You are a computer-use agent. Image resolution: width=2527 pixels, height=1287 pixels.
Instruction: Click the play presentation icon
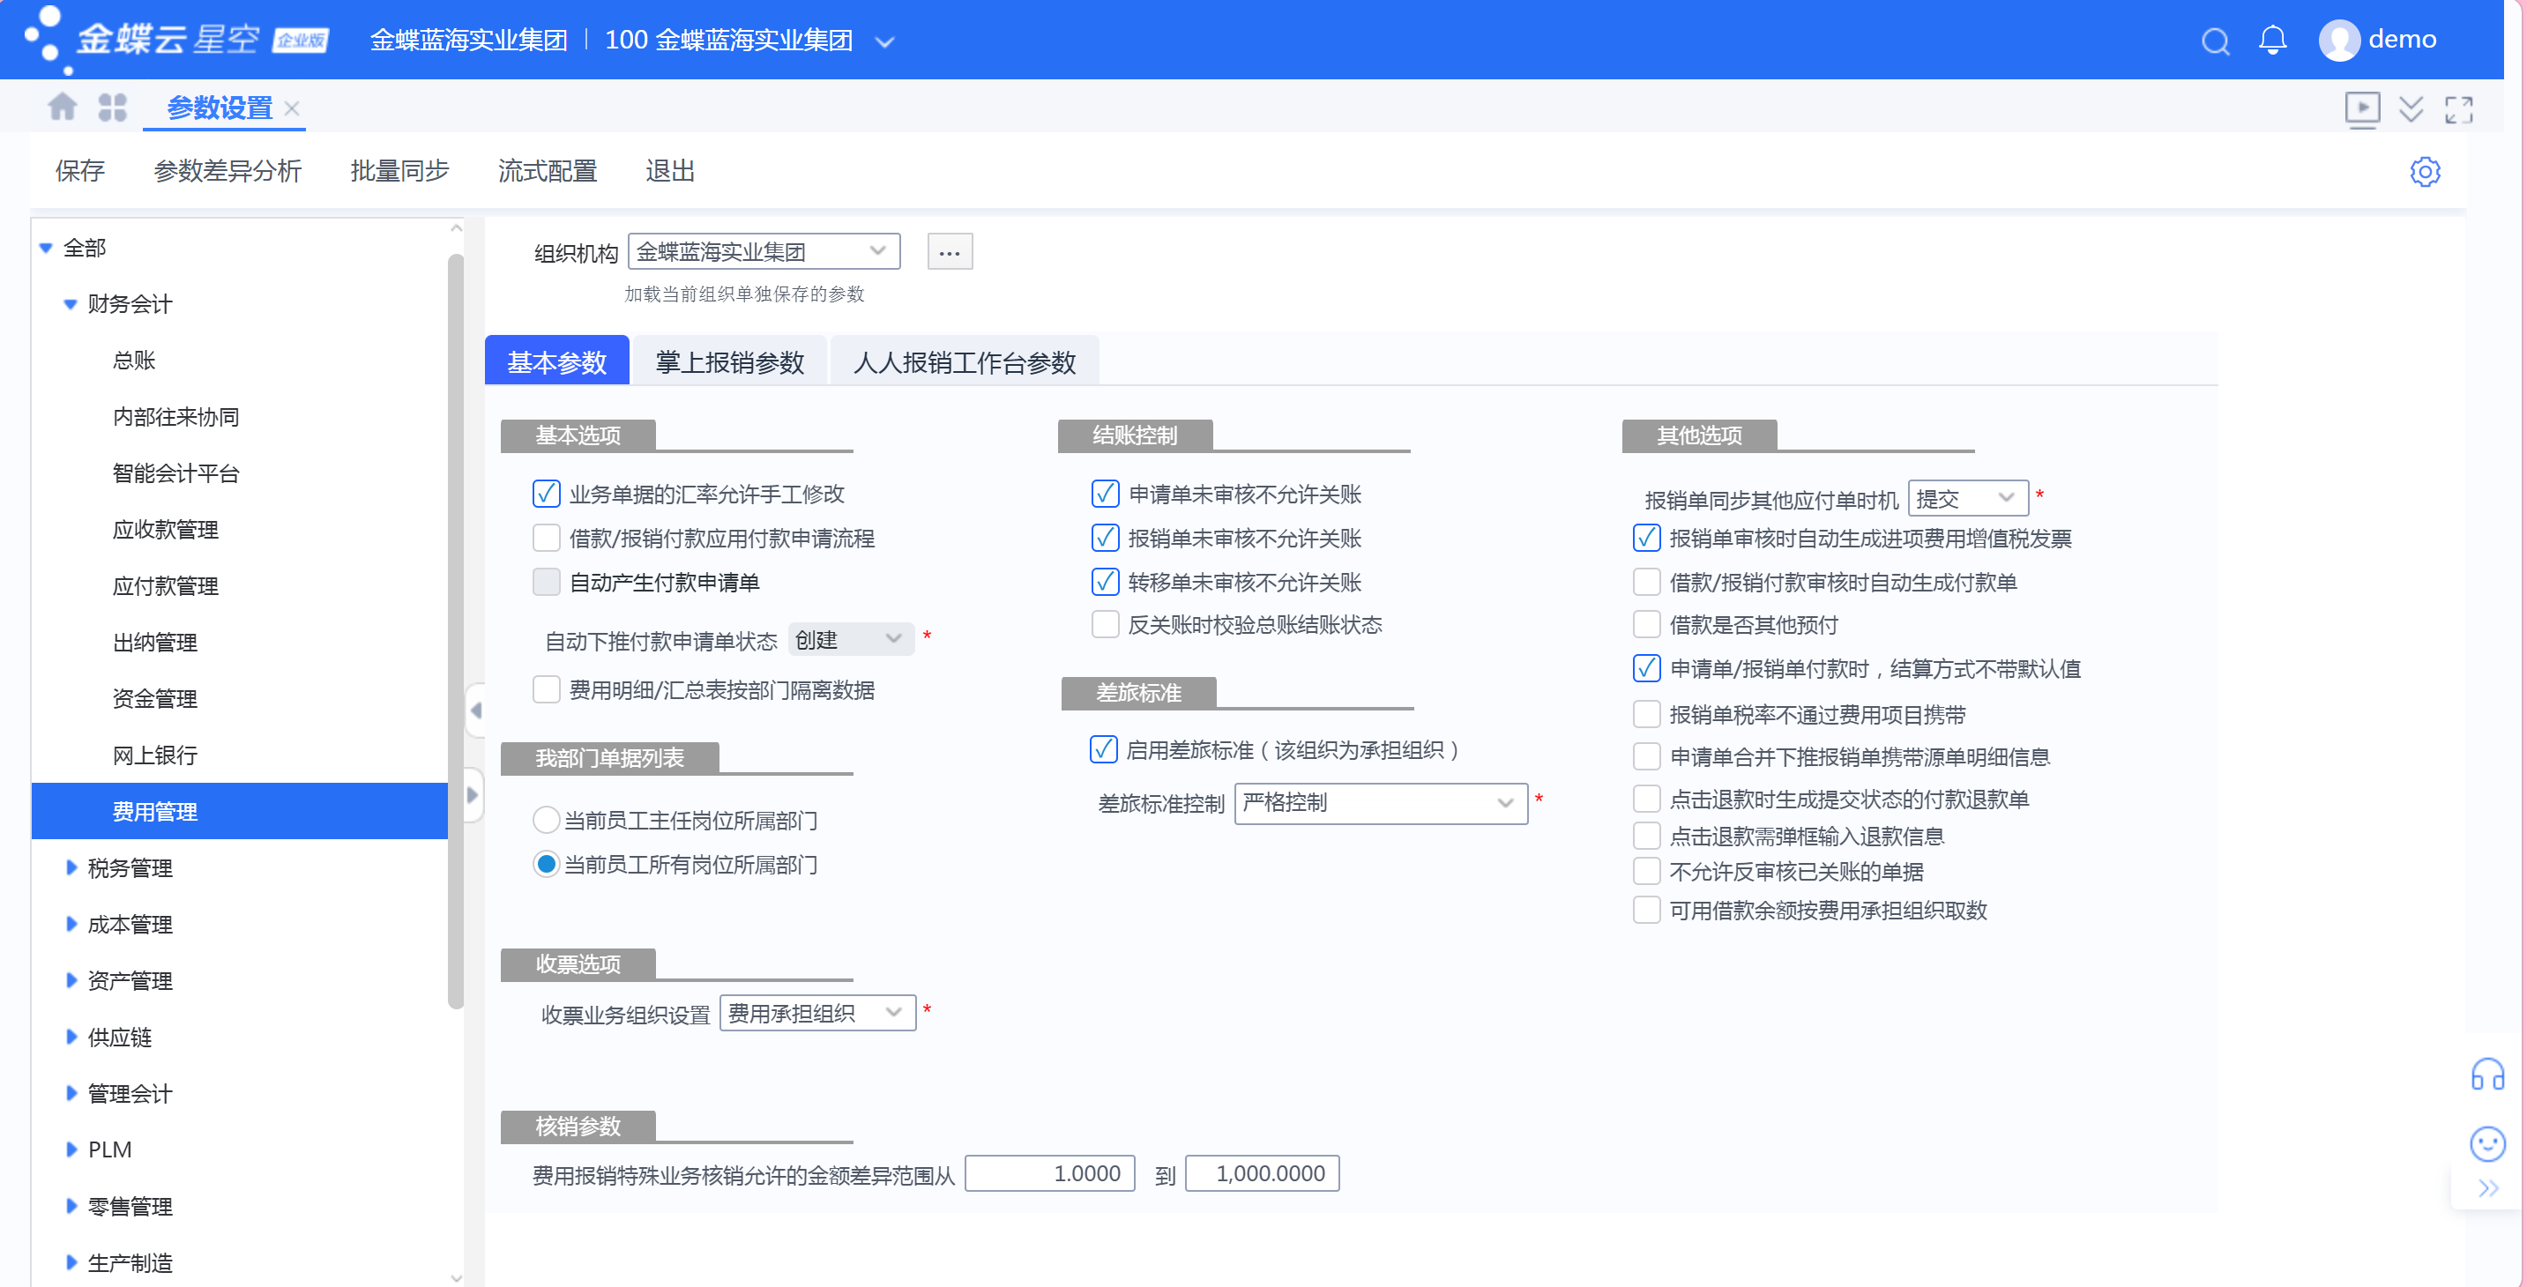tap(2361, 108)
